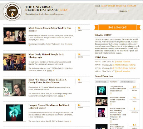Open the CONTACT navigation link
This screenshot has height=129, width=143.
coord(132,6)
